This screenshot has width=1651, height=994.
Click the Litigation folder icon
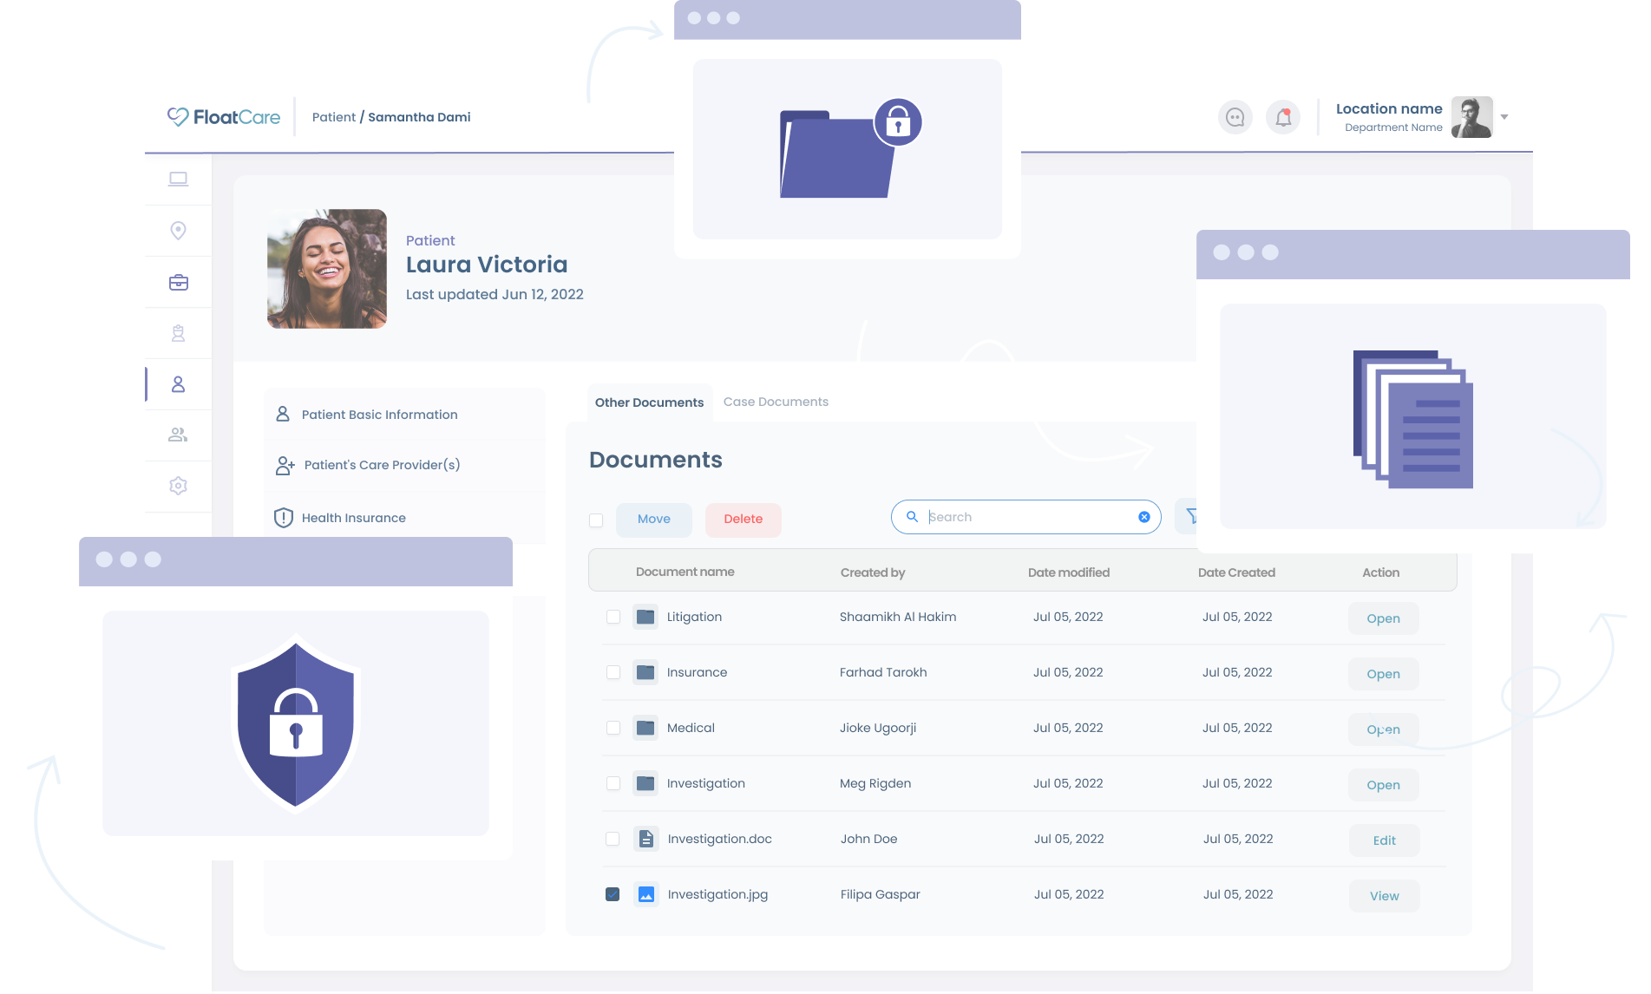pos(645,617)
